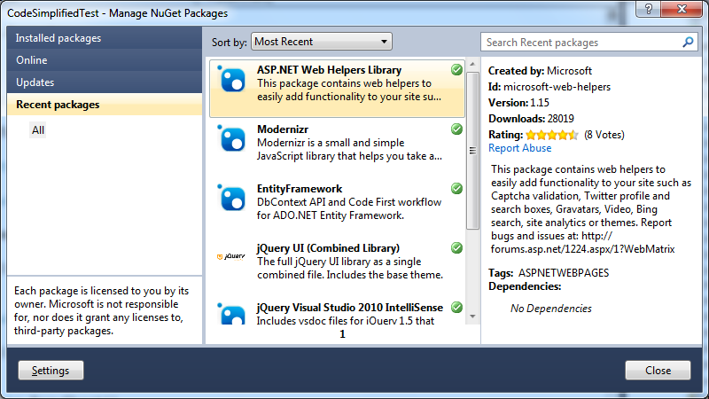Click the Modernizr description text
Image resolution: width=709 pixels, height=399 pixels.
(x=349, y=149)
